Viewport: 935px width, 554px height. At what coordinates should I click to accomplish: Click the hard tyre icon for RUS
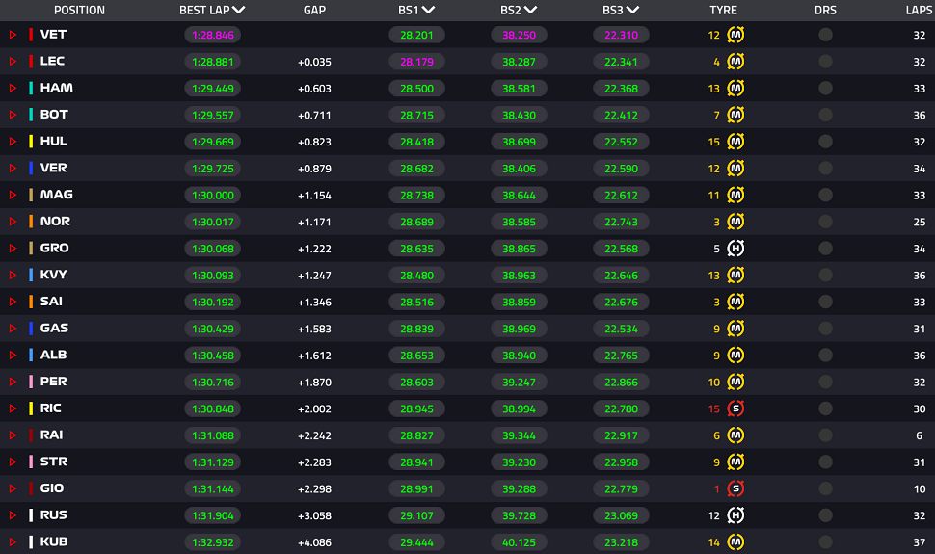[x=735, y=515]
